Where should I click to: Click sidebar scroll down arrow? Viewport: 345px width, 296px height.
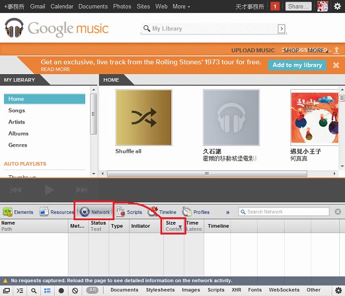pos(94,174)
